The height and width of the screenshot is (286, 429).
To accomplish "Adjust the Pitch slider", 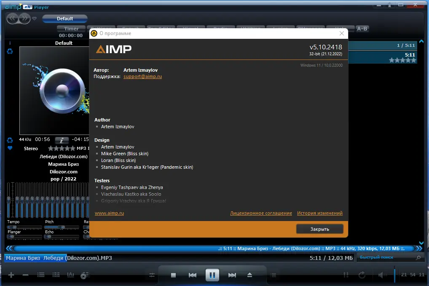I will point(62,227).
